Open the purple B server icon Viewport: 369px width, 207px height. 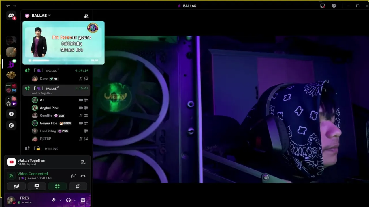11,64
